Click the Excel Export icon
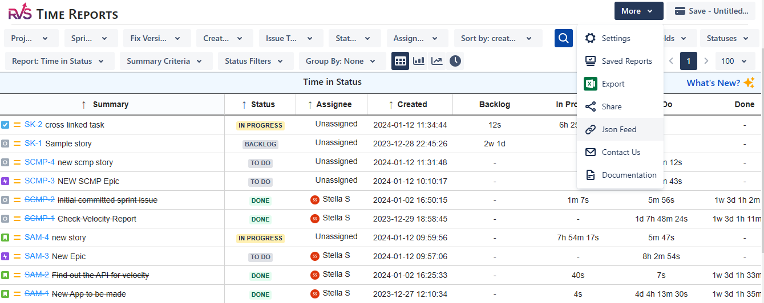The width and height of the screenshot is (764, 303). click(x=591, y=84)
